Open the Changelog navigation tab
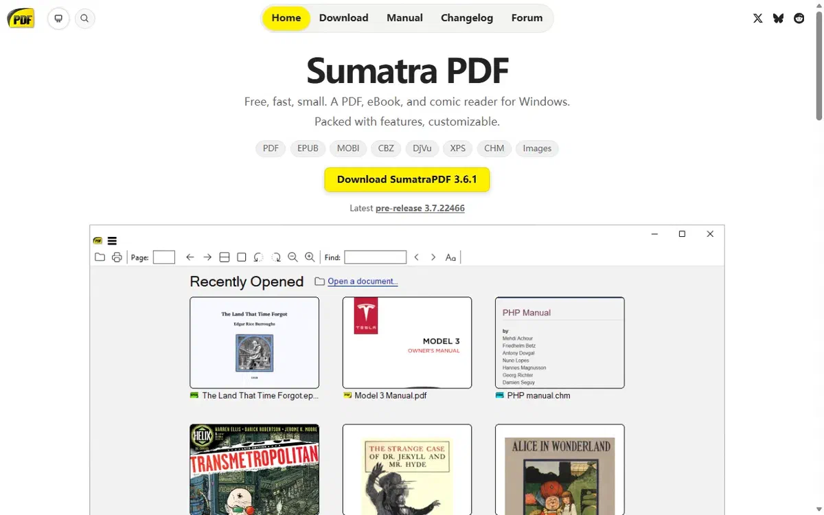824x515 pixels. click(467, 18)
